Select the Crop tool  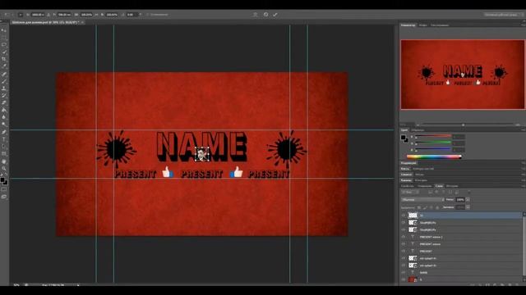pos(4,59)
